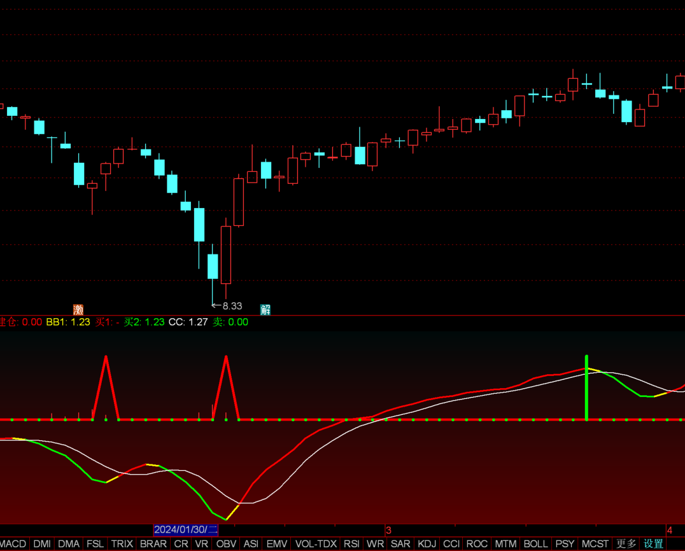Click the large red candle after 8.33 low
This screenshot has width=685, height=551.
coord(226,255)
